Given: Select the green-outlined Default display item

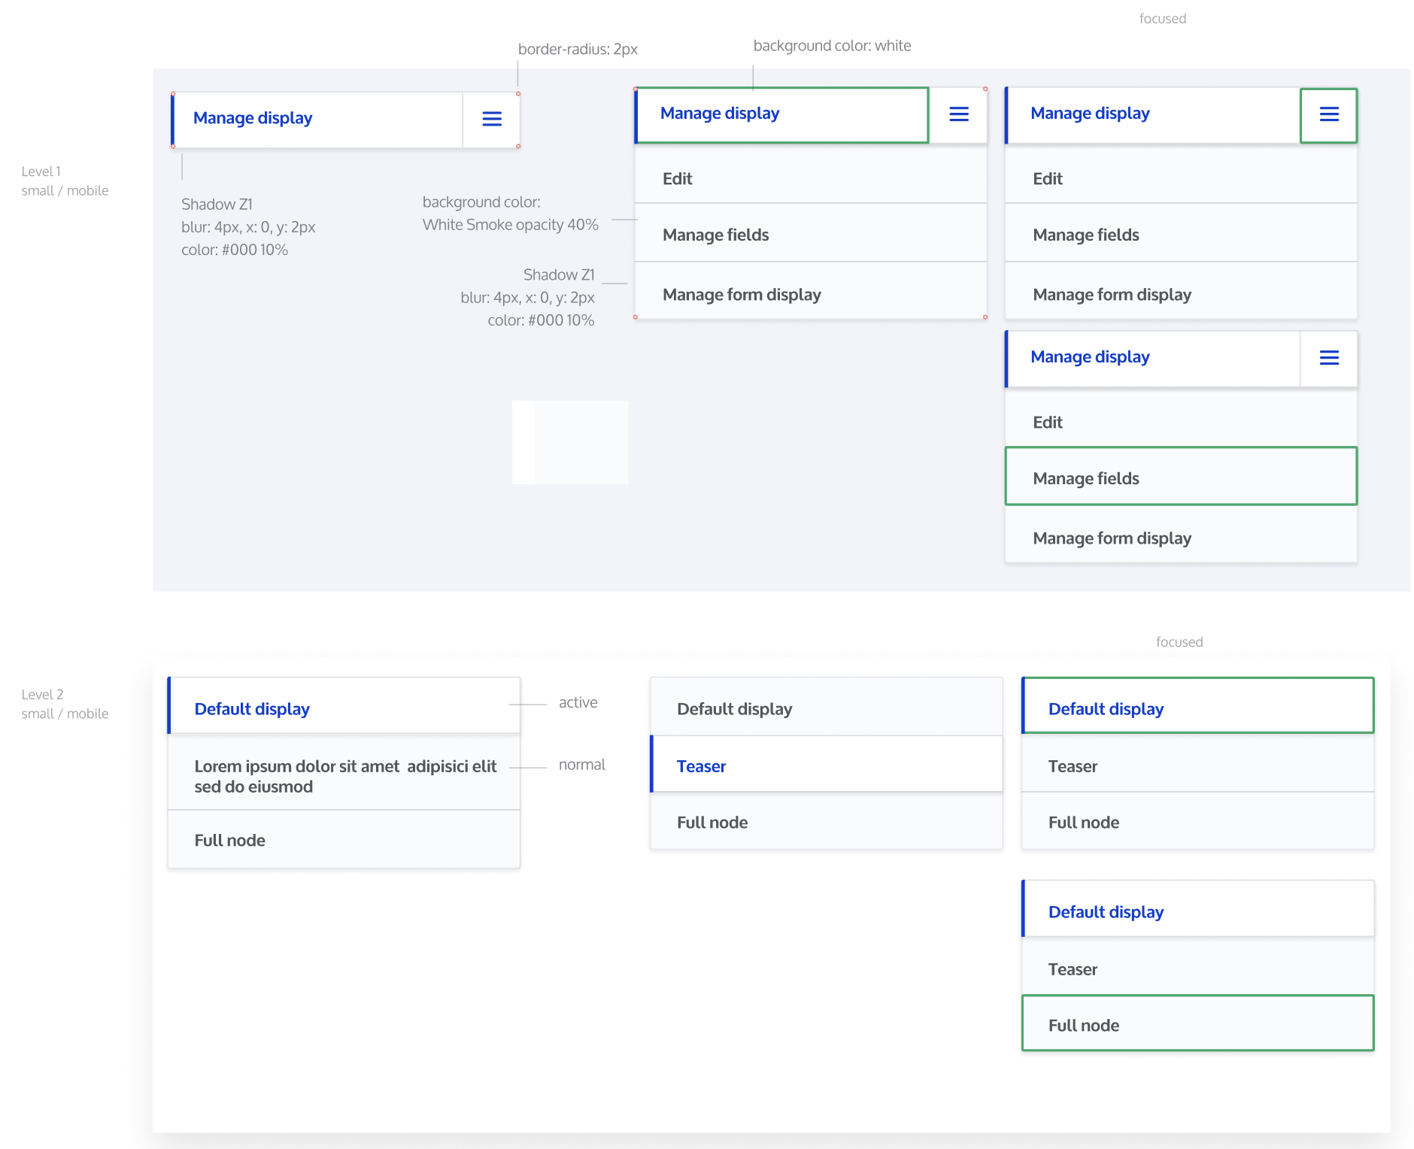Looking at the screenshot, I should [1197, 708].
